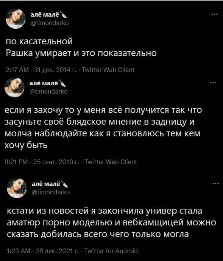The height and width of the screenshot is (261, 223).
Task: Open the second tweet's three-dot more menu
Action: coord(214,83)
